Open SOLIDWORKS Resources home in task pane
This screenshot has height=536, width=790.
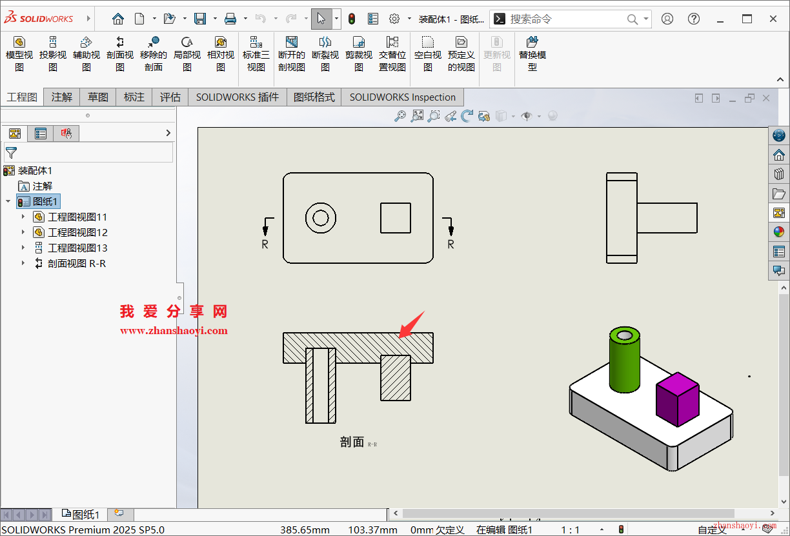click(779, 155)
